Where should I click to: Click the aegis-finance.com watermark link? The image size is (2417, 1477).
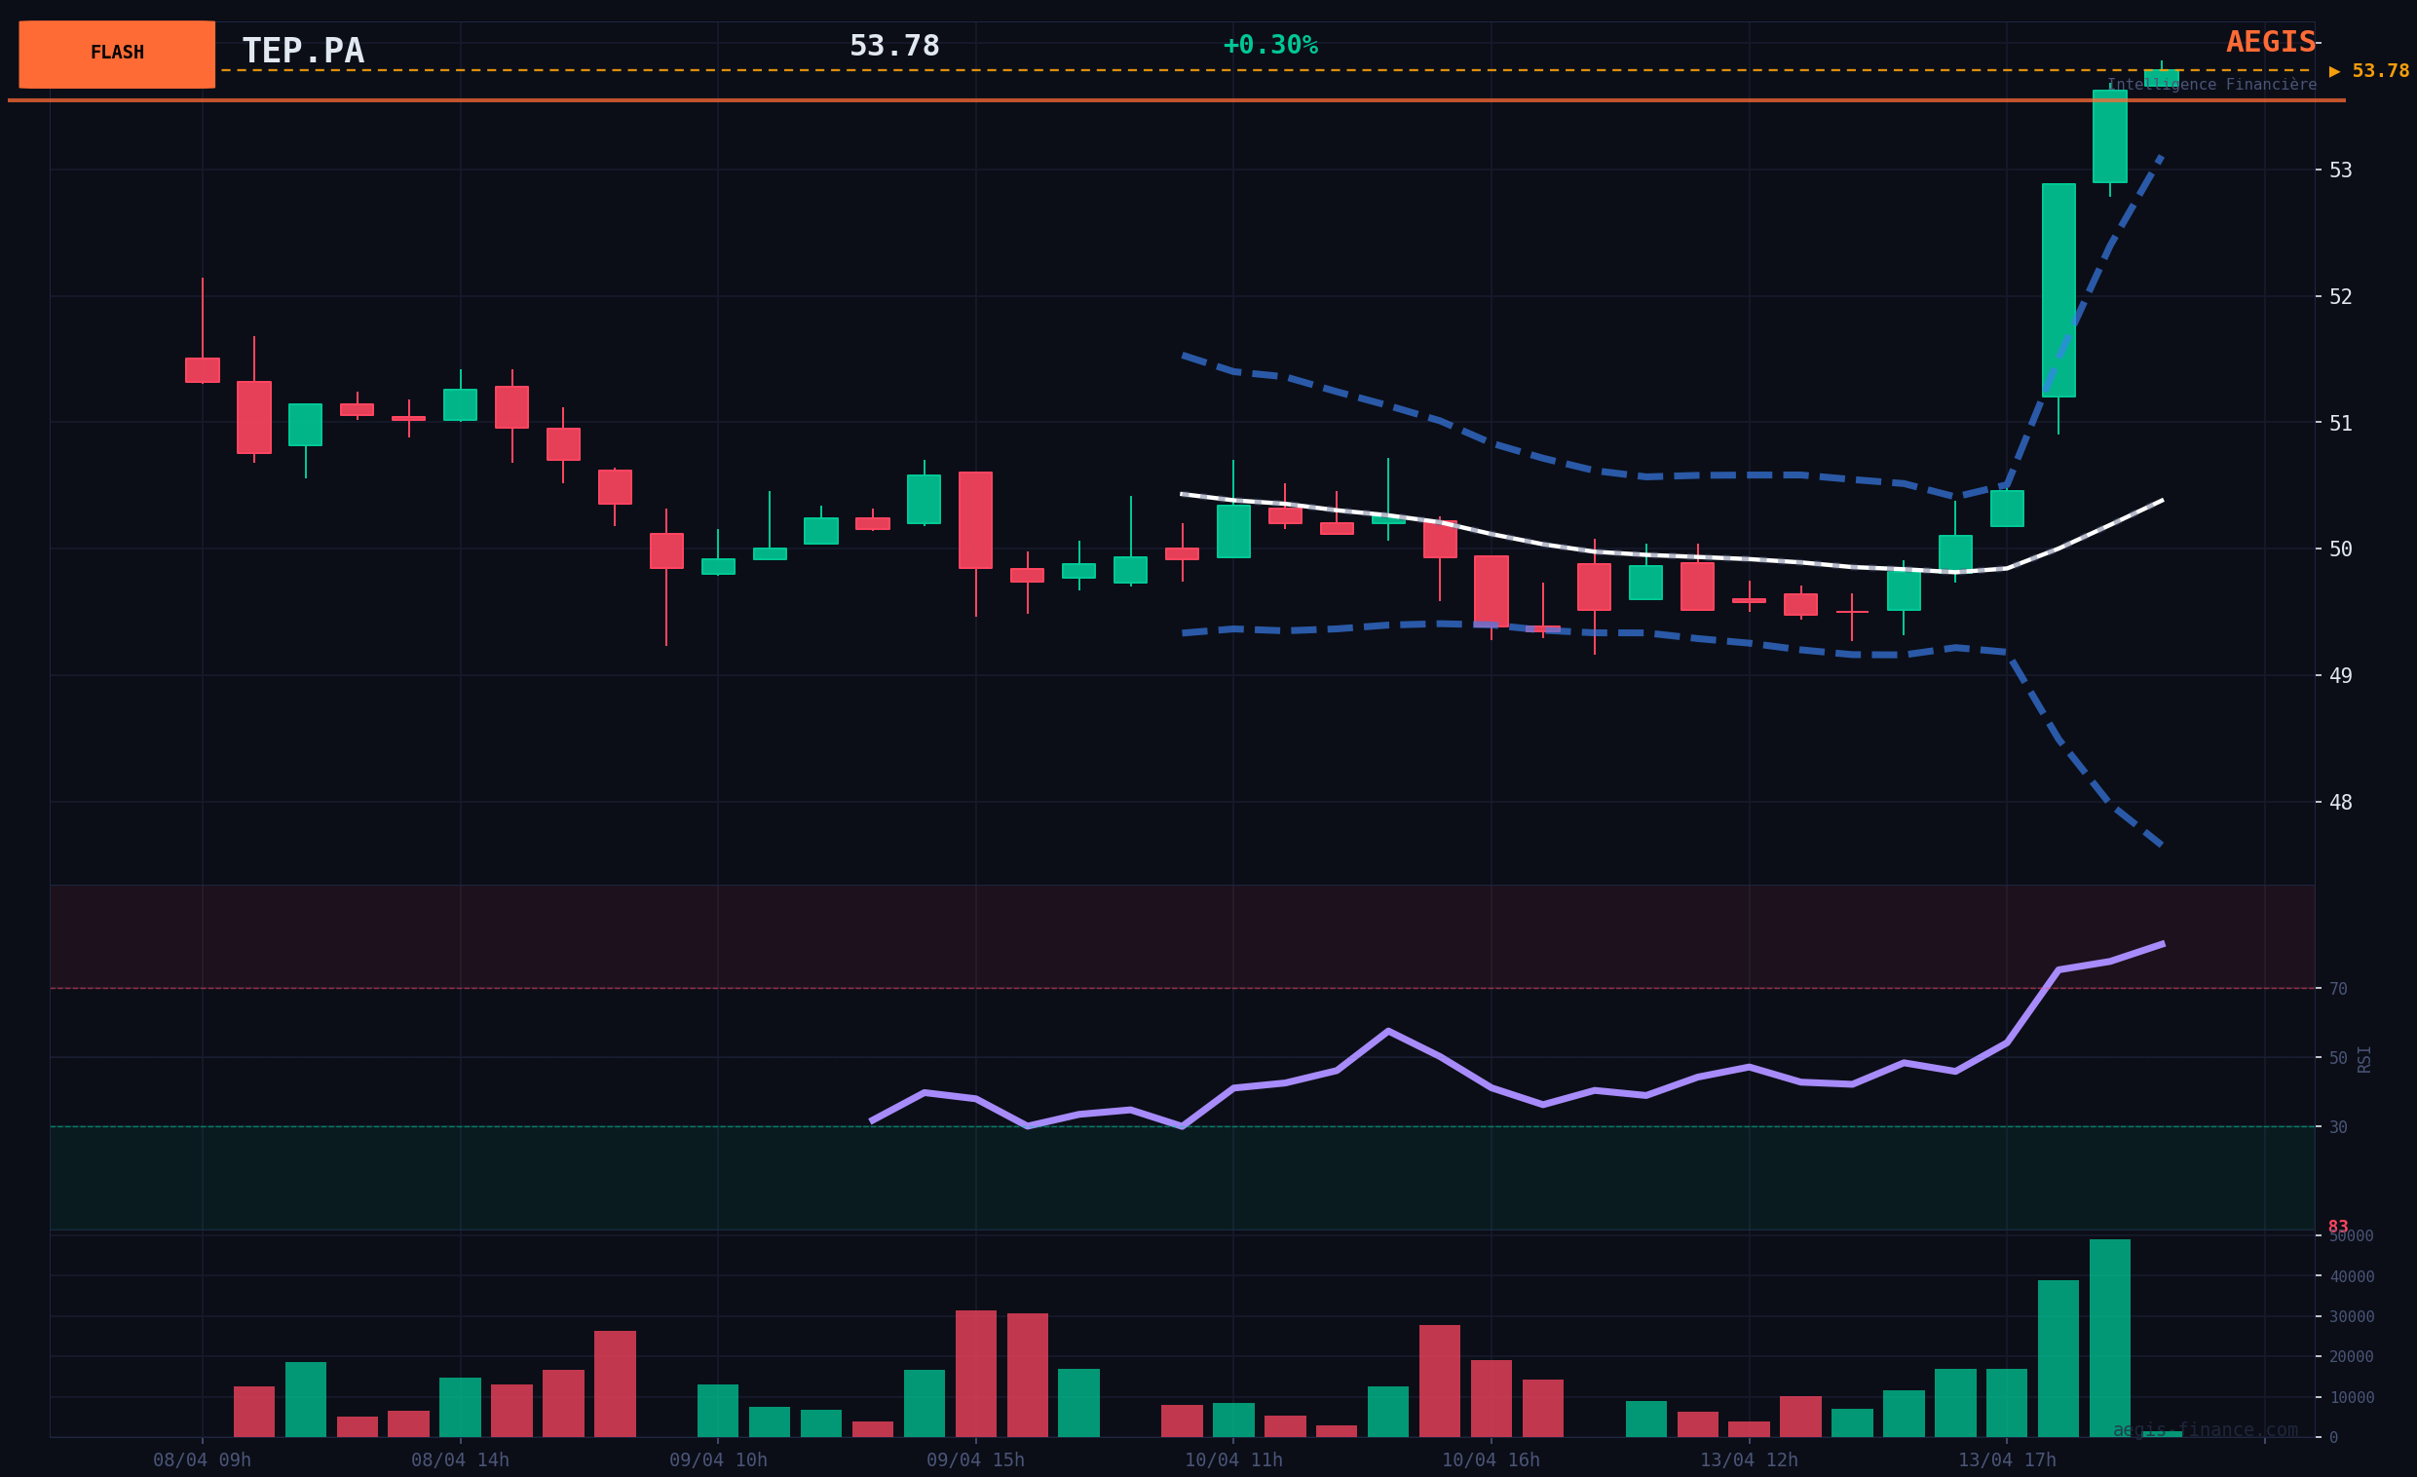click(x=2205, y=1430)
